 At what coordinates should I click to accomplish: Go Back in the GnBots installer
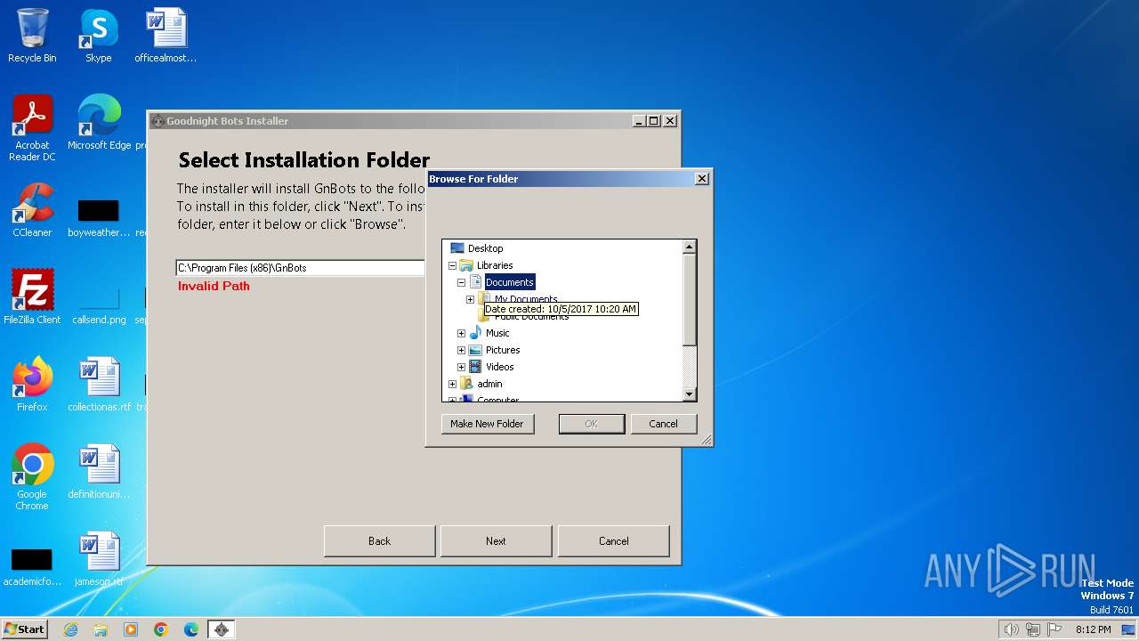coord(379,540)
